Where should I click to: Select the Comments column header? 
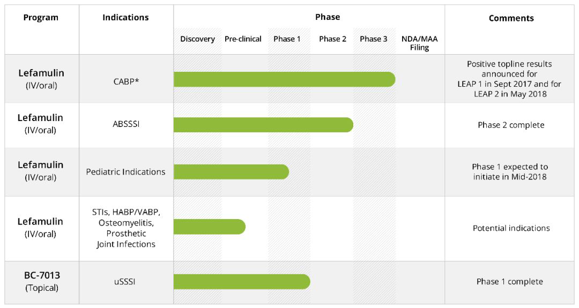[x=511, y=18]
